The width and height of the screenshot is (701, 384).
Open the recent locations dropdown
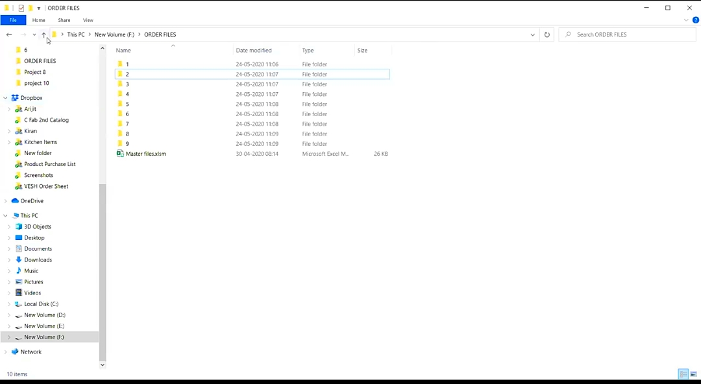pyautogui.click(x=34, y=34)
